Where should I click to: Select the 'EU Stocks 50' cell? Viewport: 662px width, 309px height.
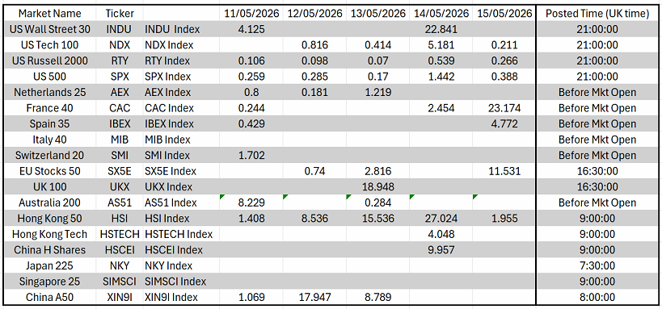(x=50, y=171)
